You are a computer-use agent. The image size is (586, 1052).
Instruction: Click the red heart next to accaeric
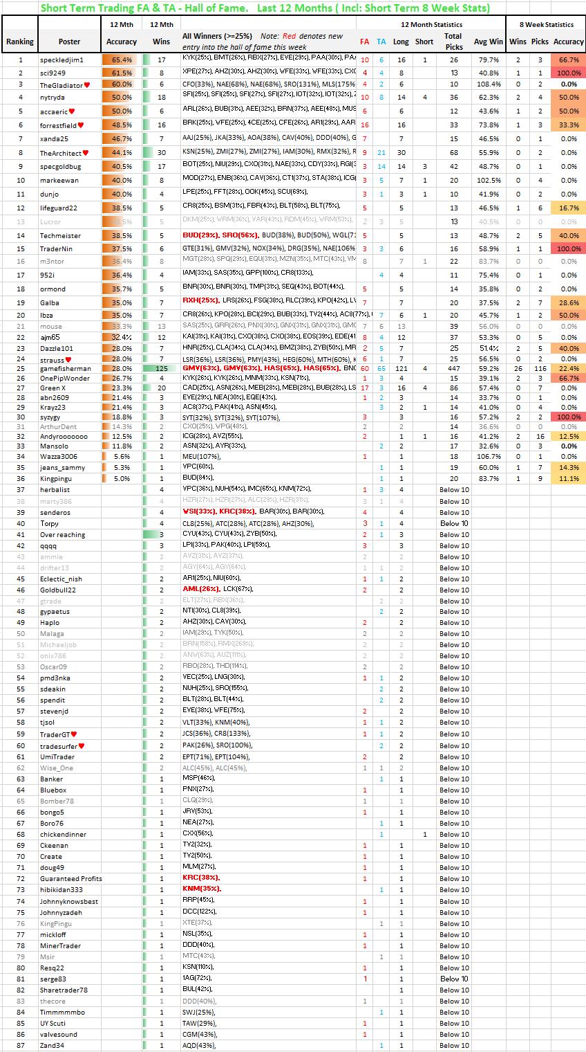[x=72, y=111]
